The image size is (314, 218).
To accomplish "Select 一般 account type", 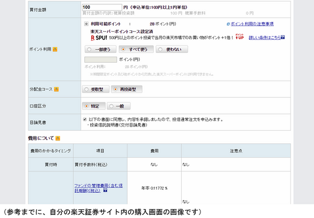I will 119,106.
